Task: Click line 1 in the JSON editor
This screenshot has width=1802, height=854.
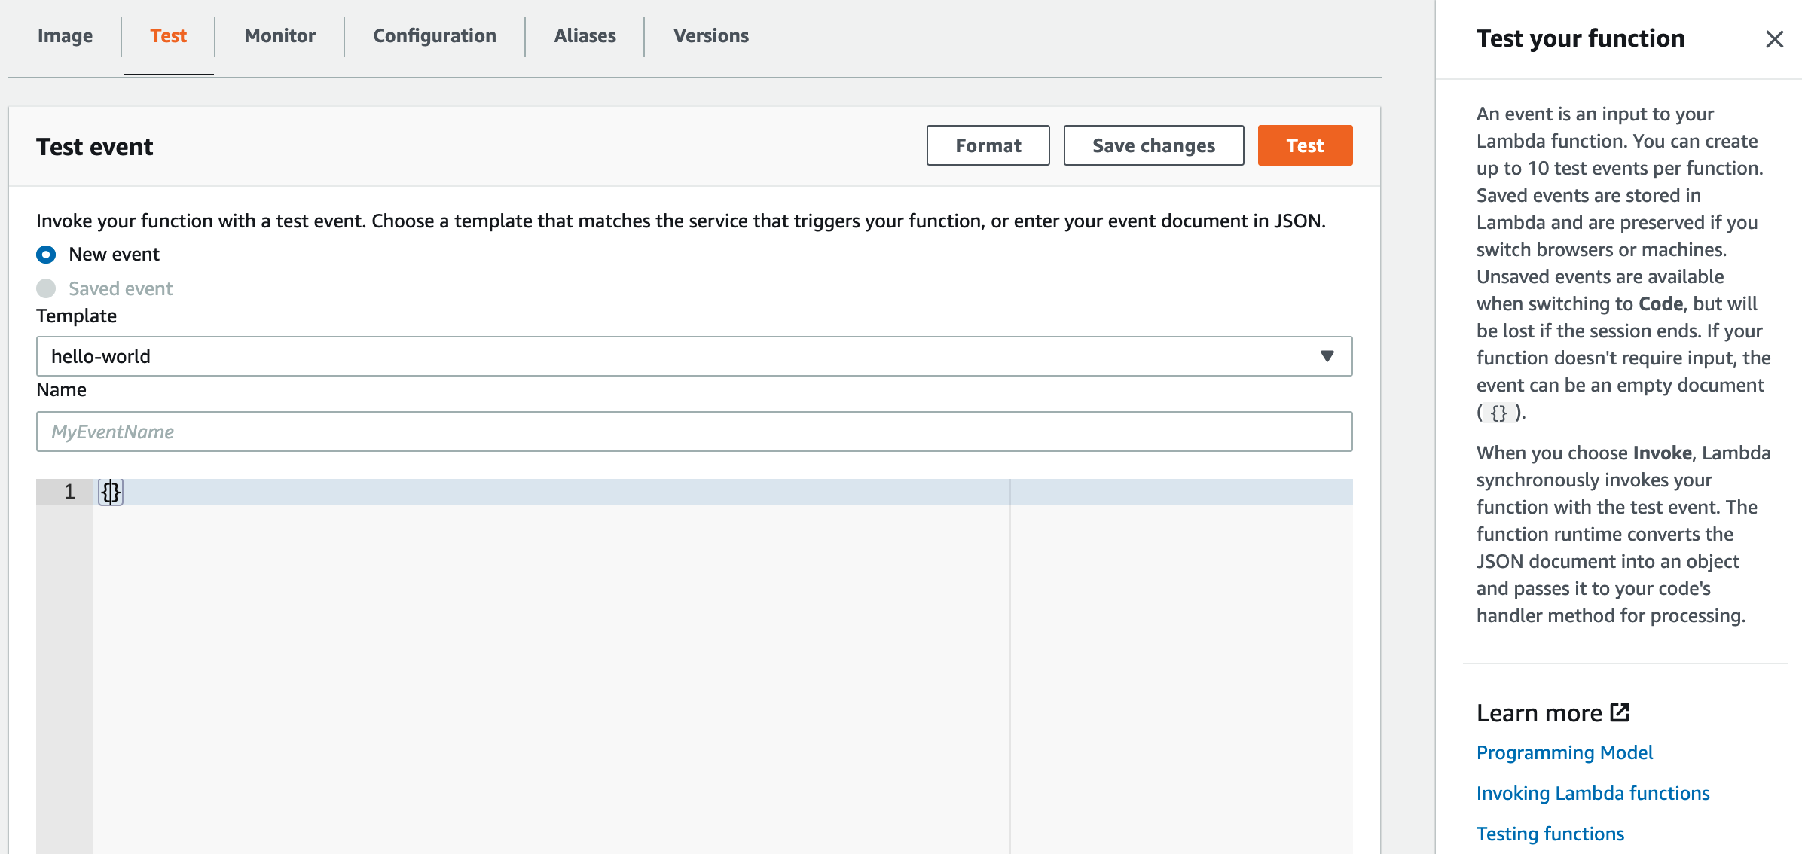Action: (527, 492)
